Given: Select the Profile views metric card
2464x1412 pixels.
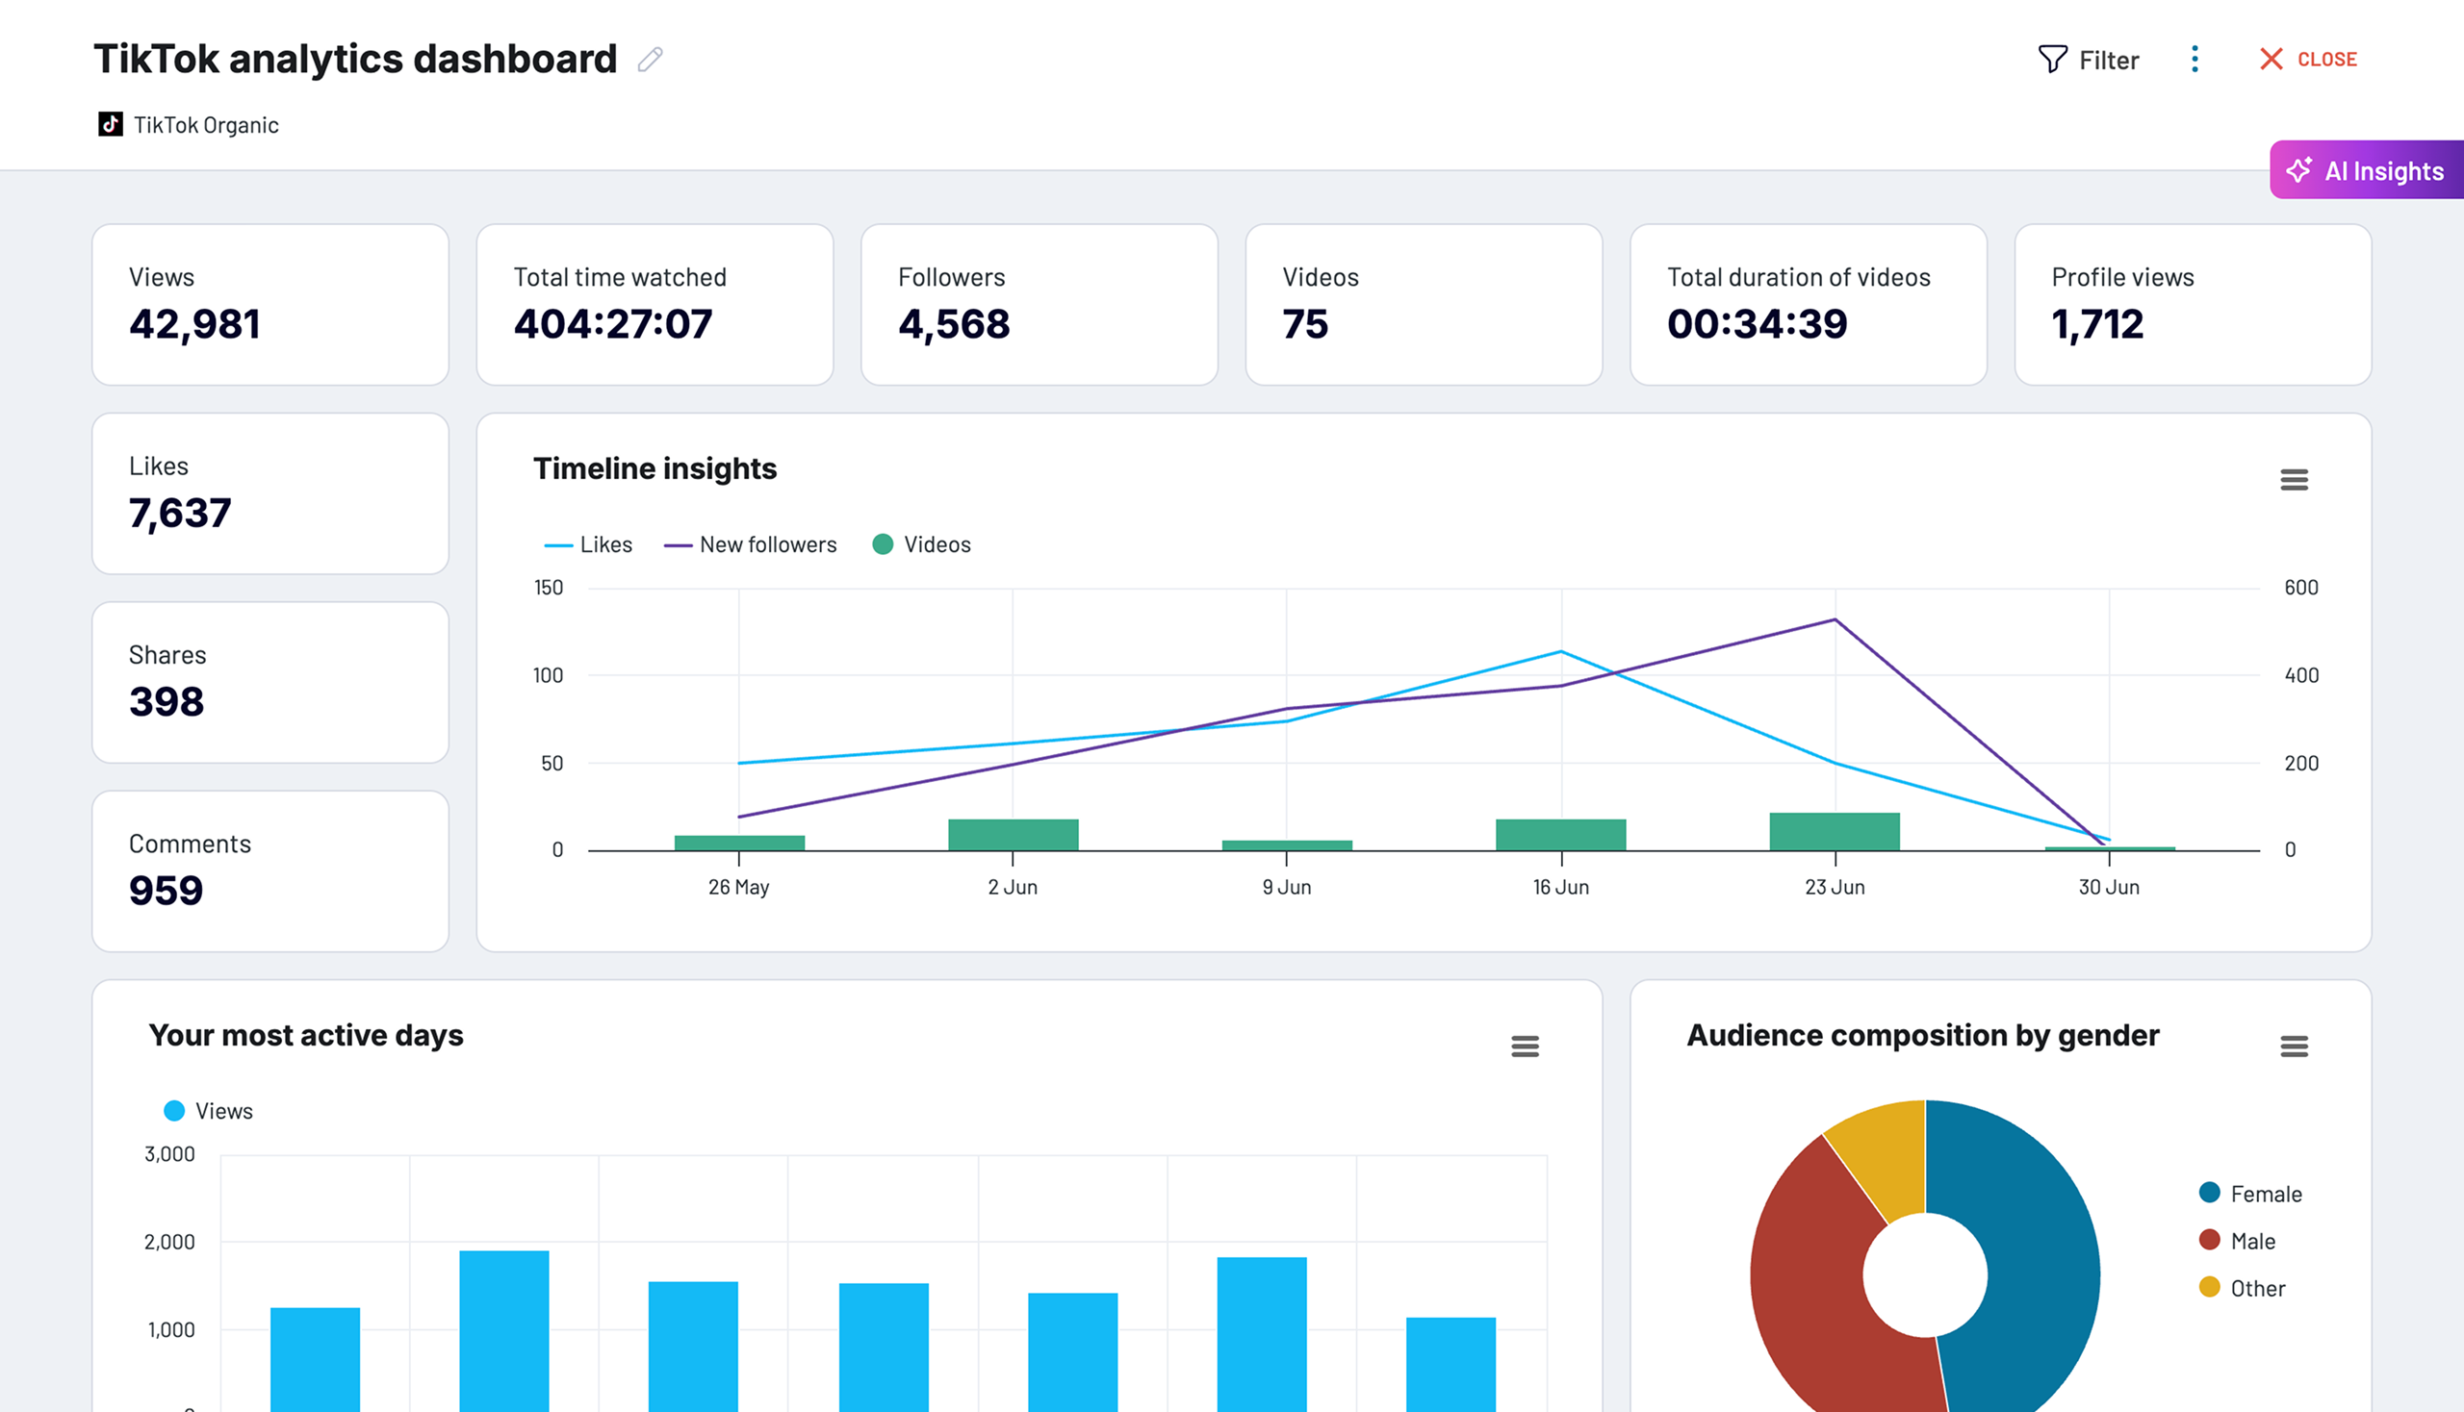Looking at the screenshot, I should point(2192,304).
